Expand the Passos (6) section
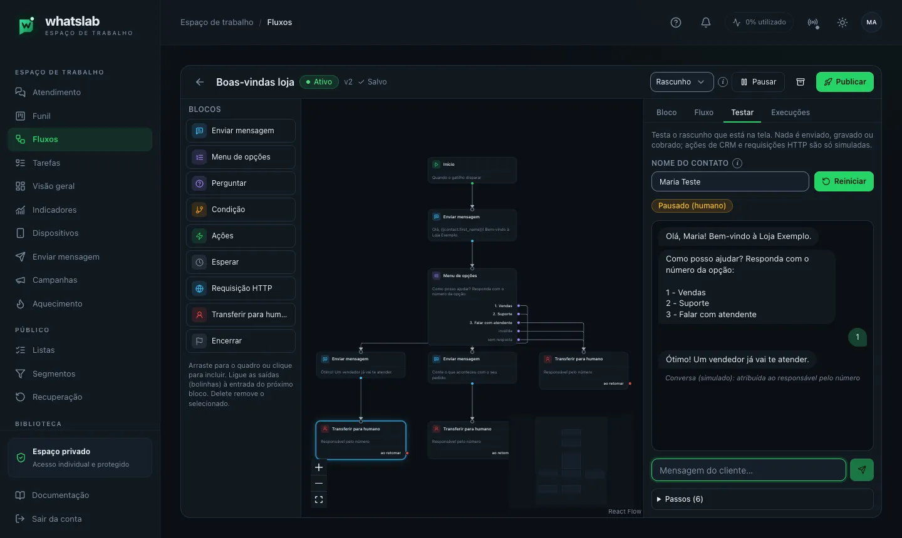This screenshot has height=538, width=902. [762, 499]
